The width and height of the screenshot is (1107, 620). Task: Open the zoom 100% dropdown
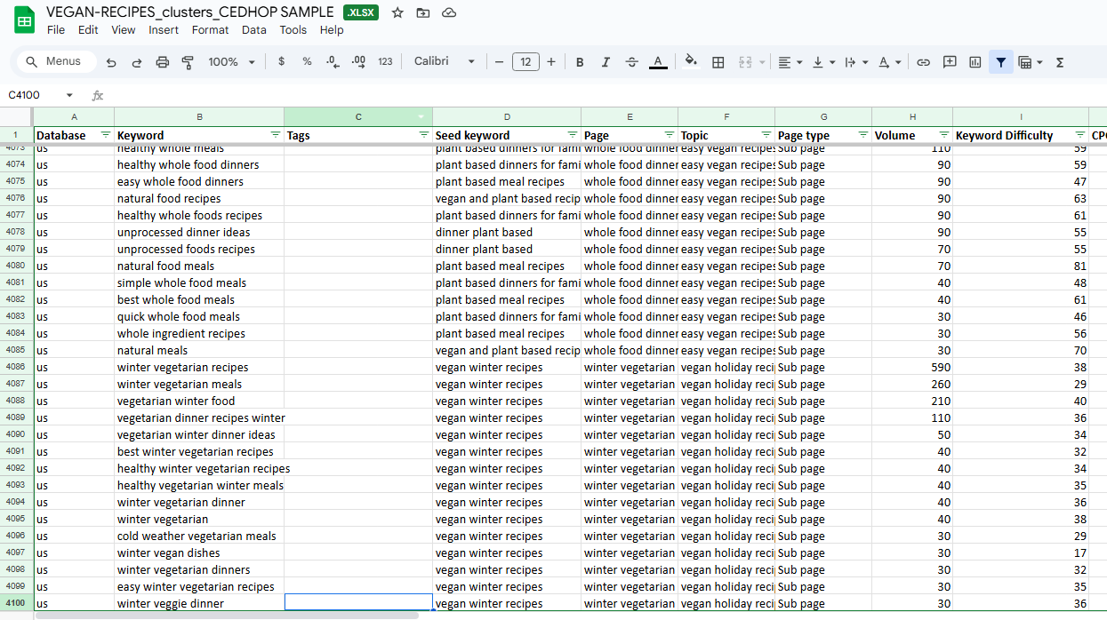[231, 62]
